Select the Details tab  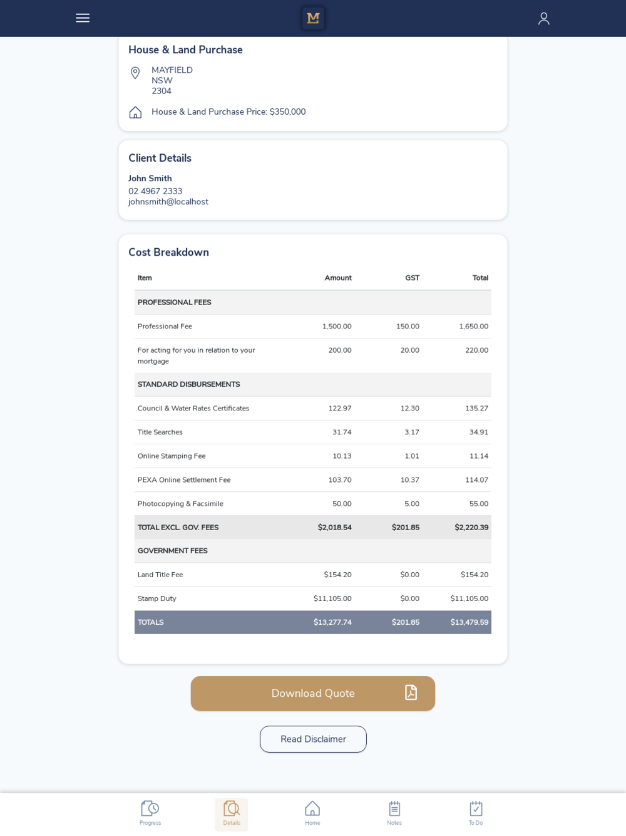coord(232,813)
